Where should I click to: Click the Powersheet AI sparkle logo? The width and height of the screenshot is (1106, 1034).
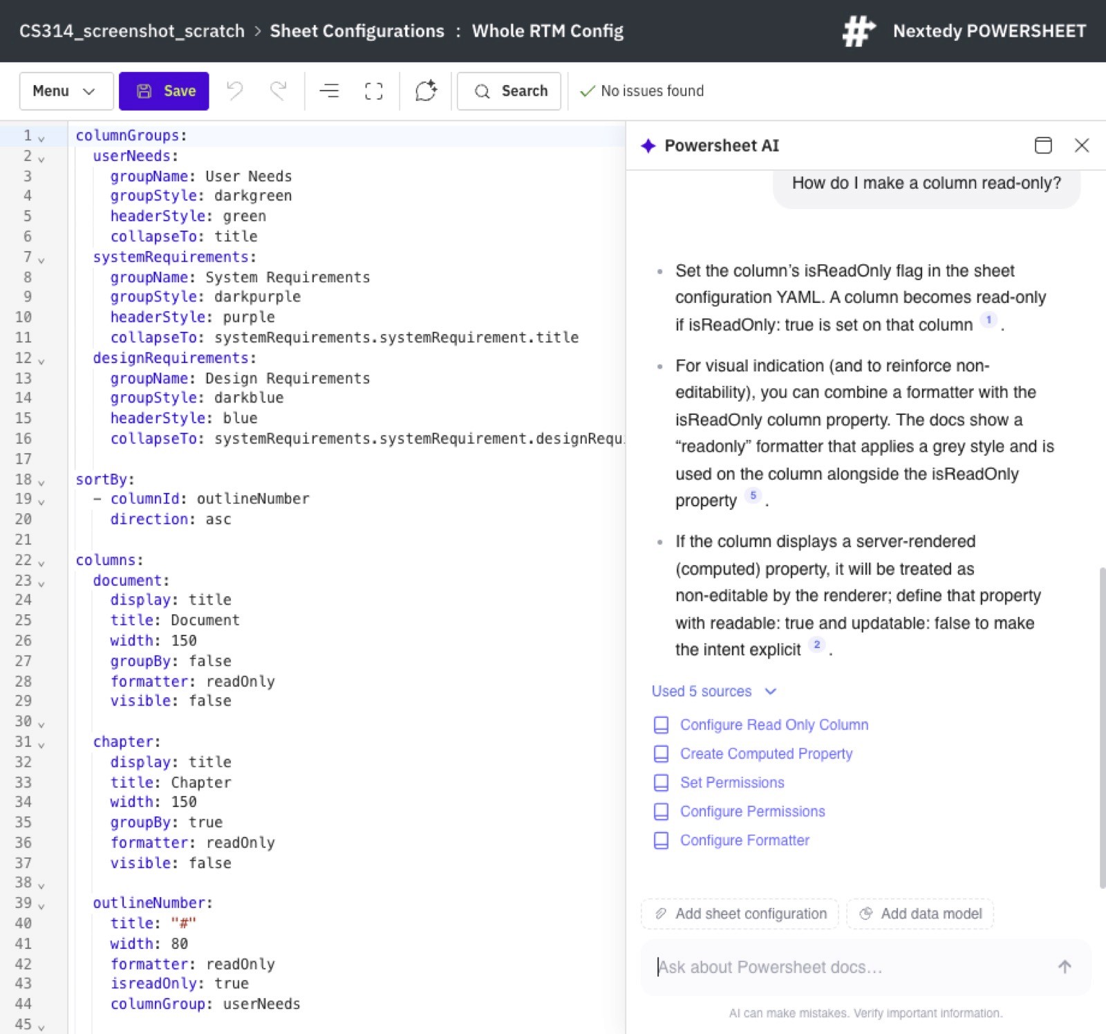click(x=648, y=145)
